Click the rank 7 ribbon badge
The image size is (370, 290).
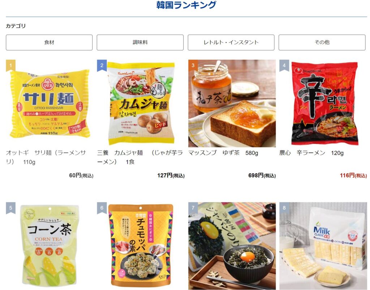point(193,208)
